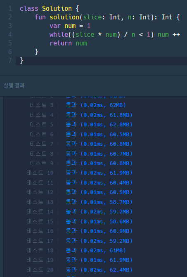Click 통과 (0.01ms, 58.7MB) result for 테스트 13
Image resolution: width=187 pixels, height=277 pixels.
pos(99,202)
